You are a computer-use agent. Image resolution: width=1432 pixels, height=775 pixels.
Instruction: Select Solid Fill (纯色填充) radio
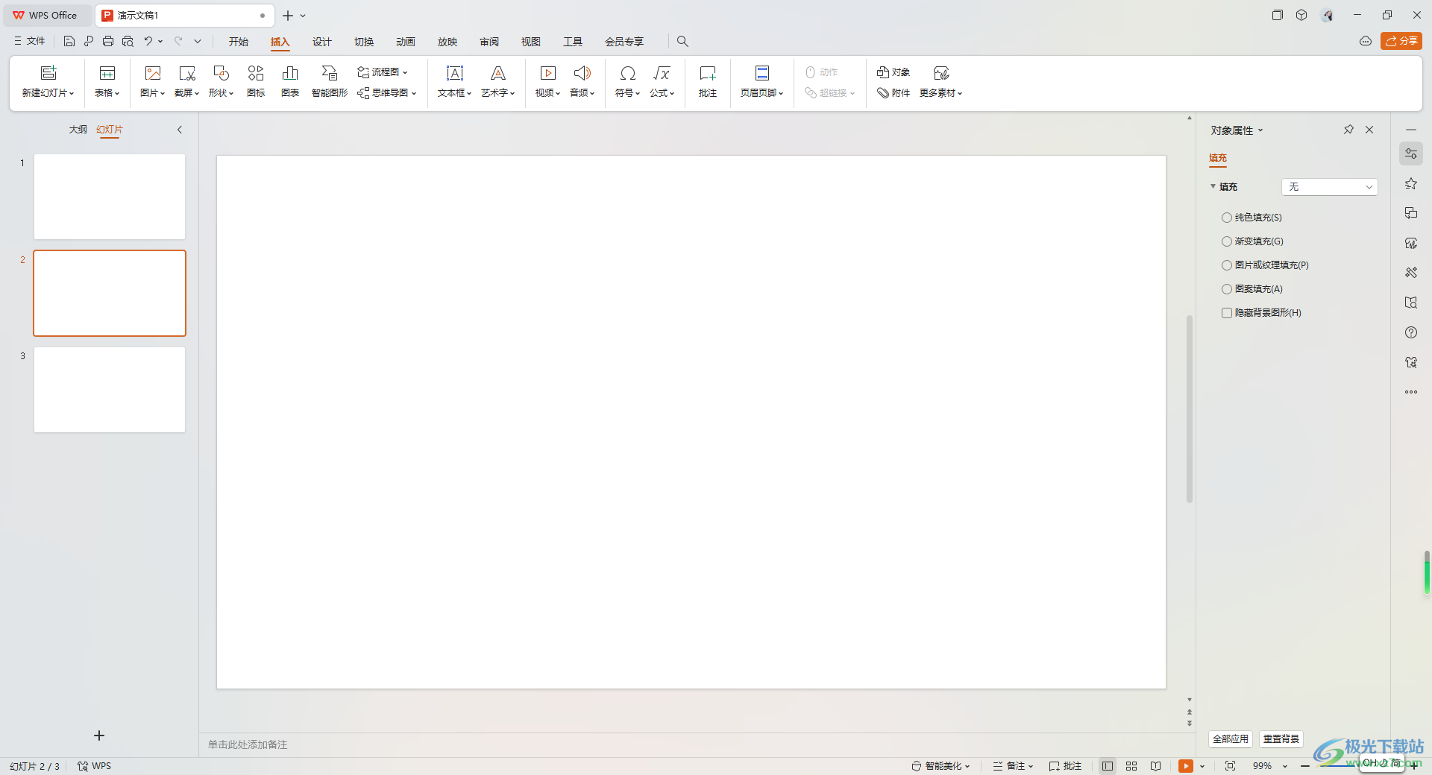coord(1227,218)
